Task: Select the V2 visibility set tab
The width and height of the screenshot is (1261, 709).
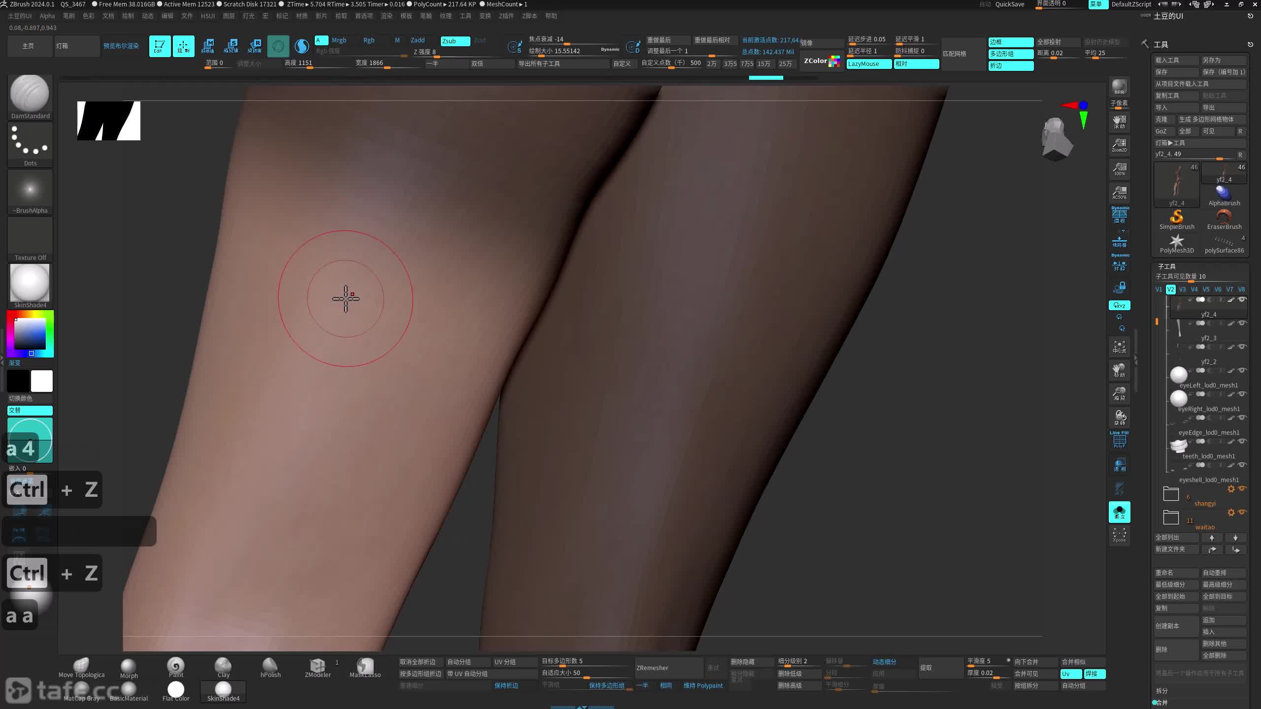Action: pyautogui.click(x=1170, y=290)
